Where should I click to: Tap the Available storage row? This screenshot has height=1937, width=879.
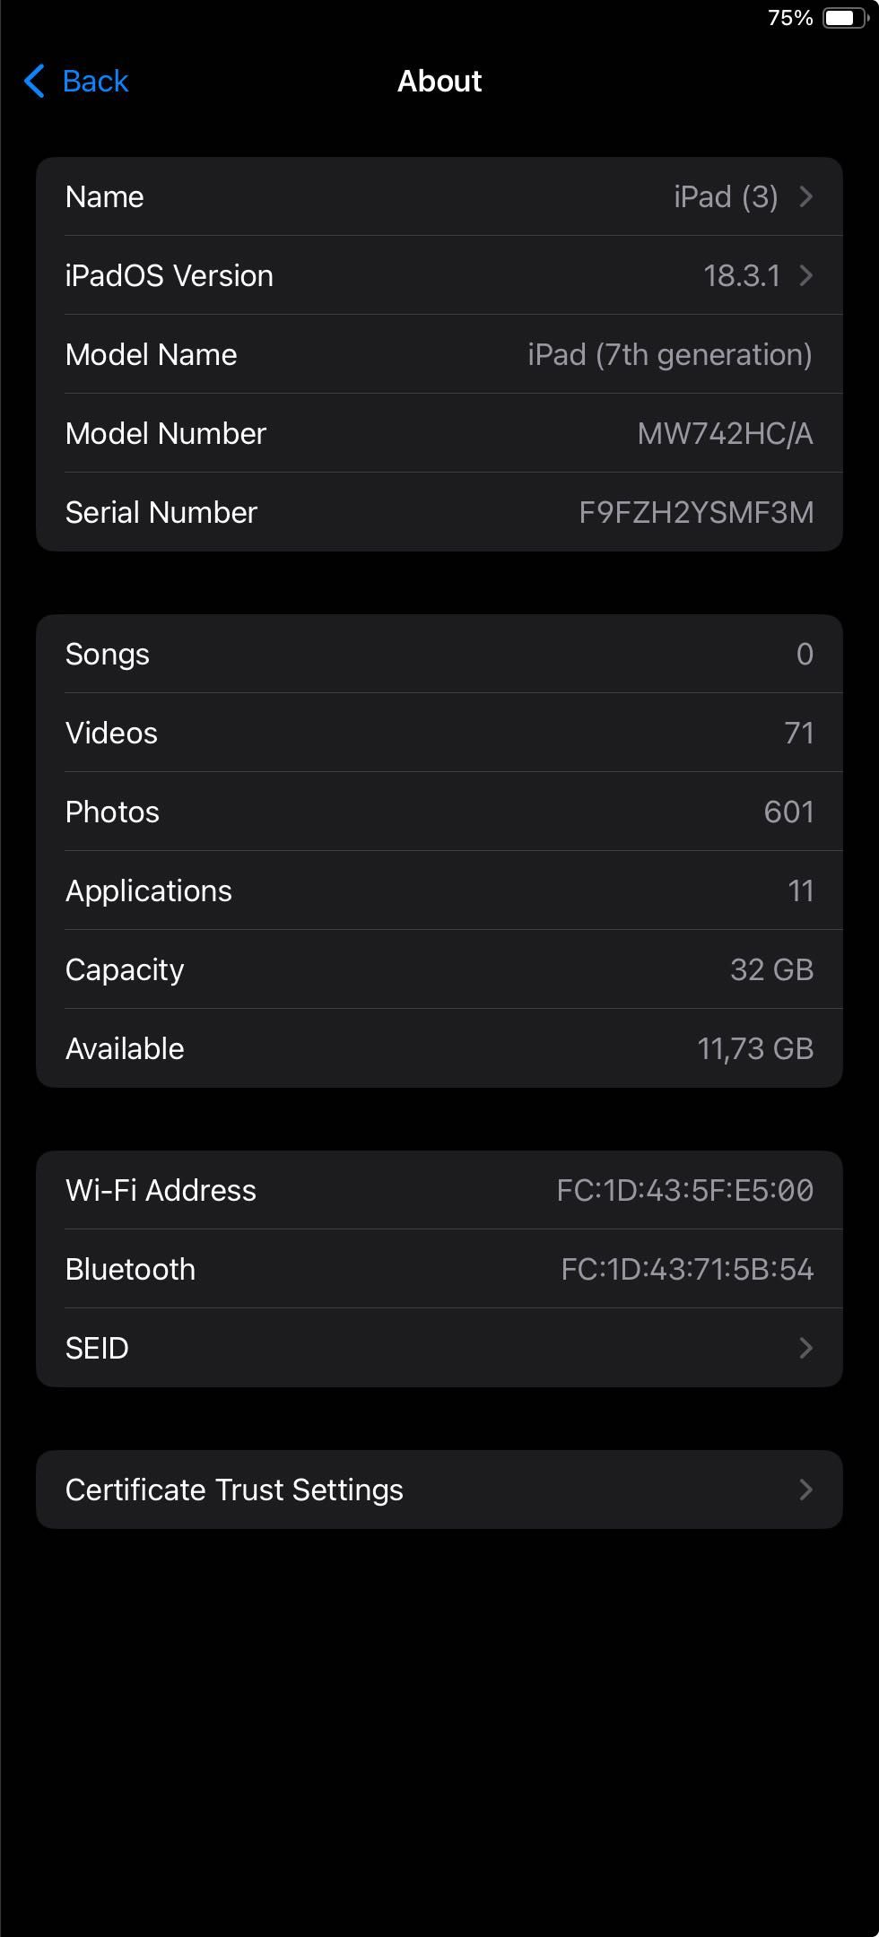(x=439, y=1048)
